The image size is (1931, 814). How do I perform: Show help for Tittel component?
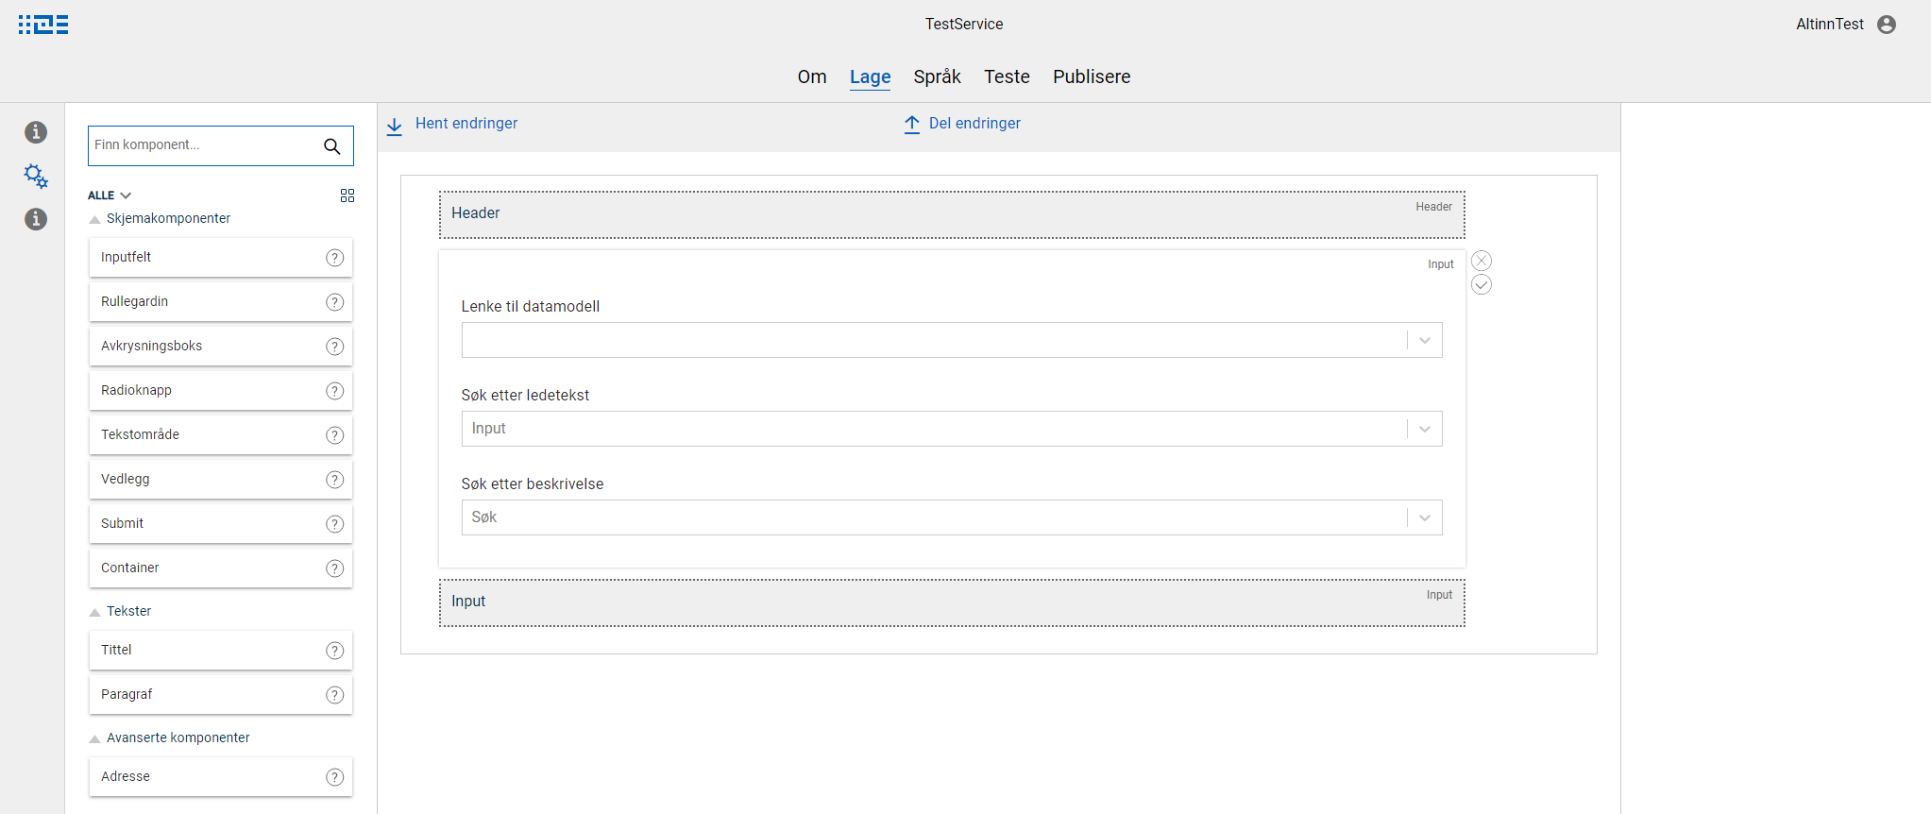(x=335, y=651)
